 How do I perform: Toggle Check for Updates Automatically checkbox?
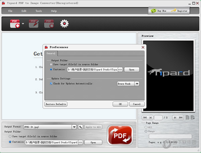click(51, 84)
